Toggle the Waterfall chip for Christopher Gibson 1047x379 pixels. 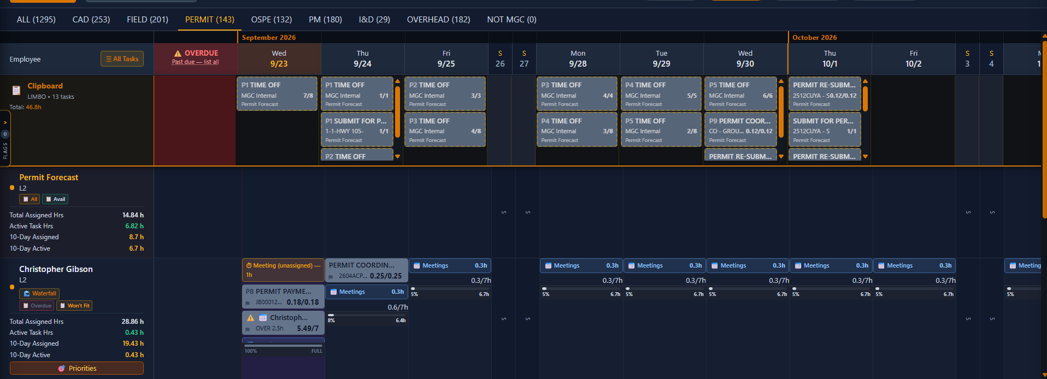click(39, 294)
